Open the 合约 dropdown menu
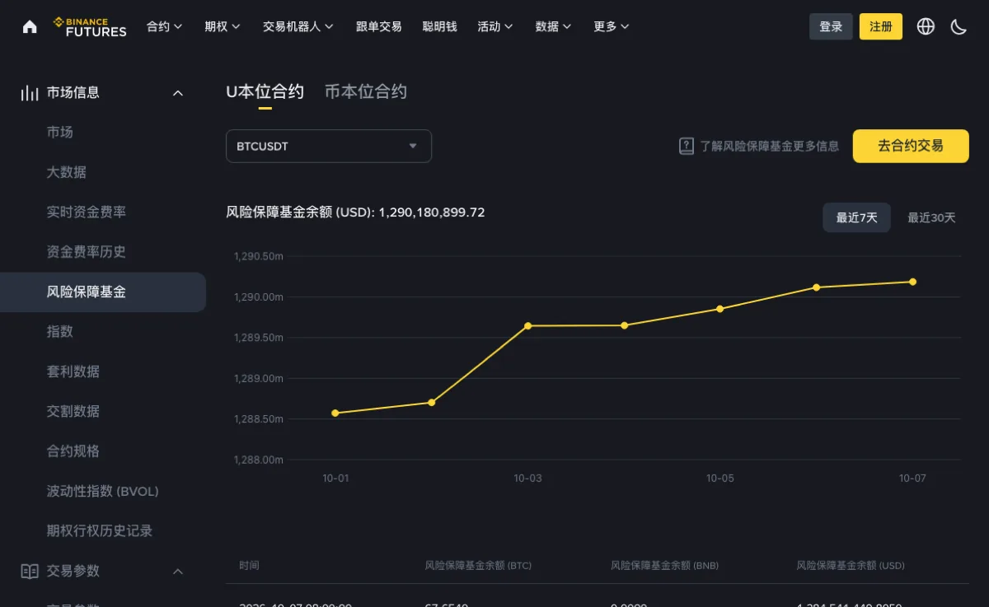The image size is (989, 607). (x=165, y=26)
